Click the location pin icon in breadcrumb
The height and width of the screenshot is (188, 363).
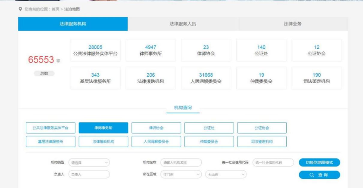[21, 9]
